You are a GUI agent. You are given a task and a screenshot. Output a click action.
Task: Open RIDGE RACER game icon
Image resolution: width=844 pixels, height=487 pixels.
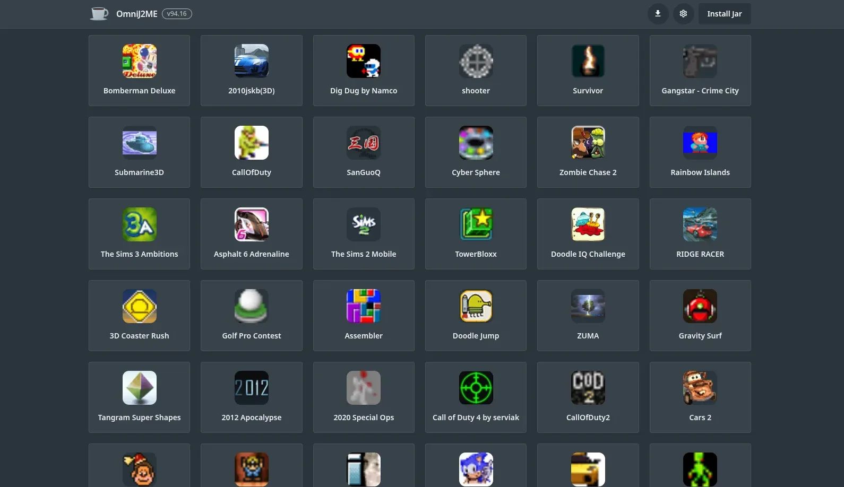coord(700,224)
